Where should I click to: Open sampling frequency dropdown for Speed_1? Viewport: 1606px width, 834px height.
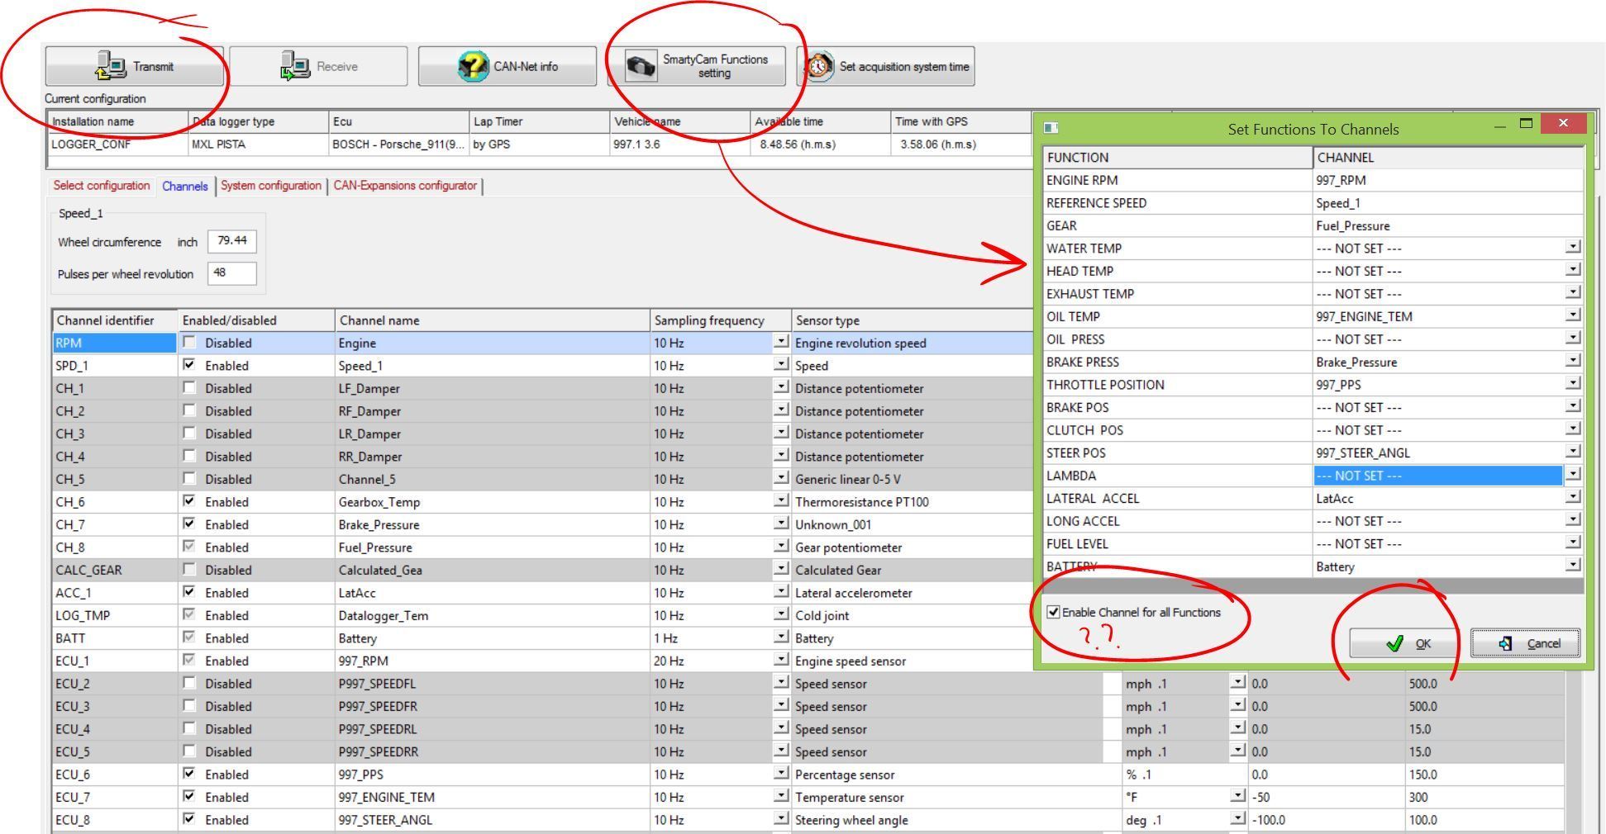(x=780, y=364)
